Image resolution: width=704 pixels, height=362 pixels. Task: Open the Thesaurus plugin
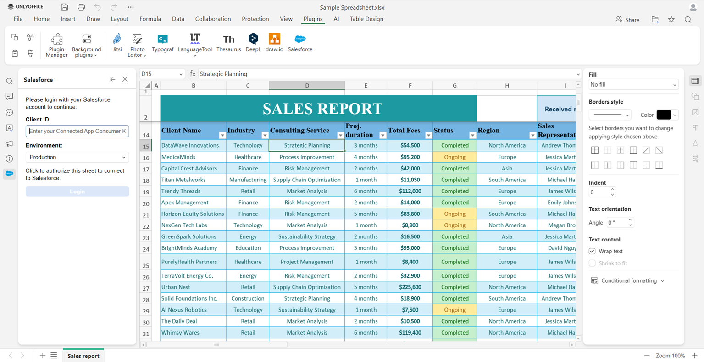(228, 43)
